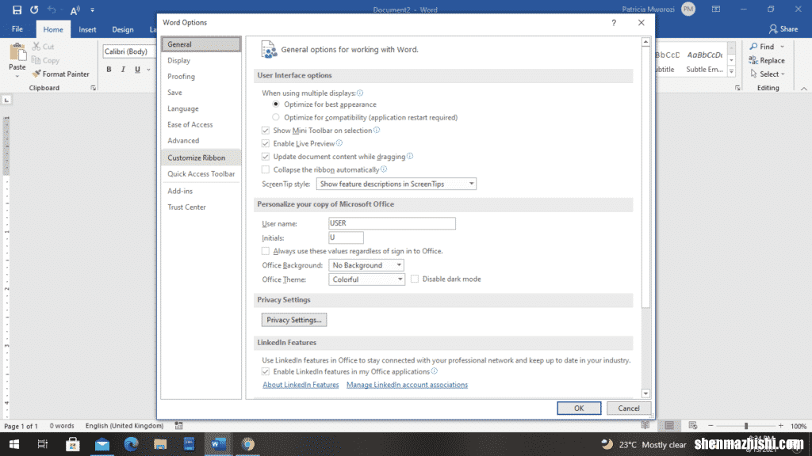Image resolution: width=812 pixels, height=456 pixels.
Task: Select Trust Center in Word Options sidebar
Action: pos(201,207)
